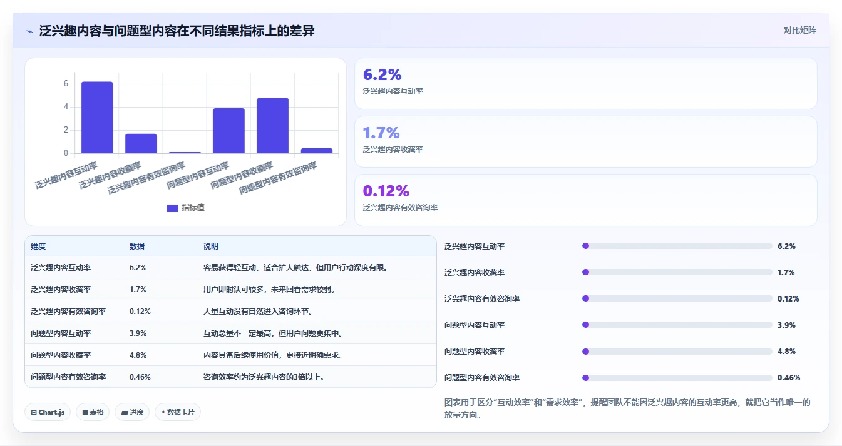The height and width of the screenshot is (446, 842).
Task: Click table cell 问题型内容互动率
Action: [61, 333]
